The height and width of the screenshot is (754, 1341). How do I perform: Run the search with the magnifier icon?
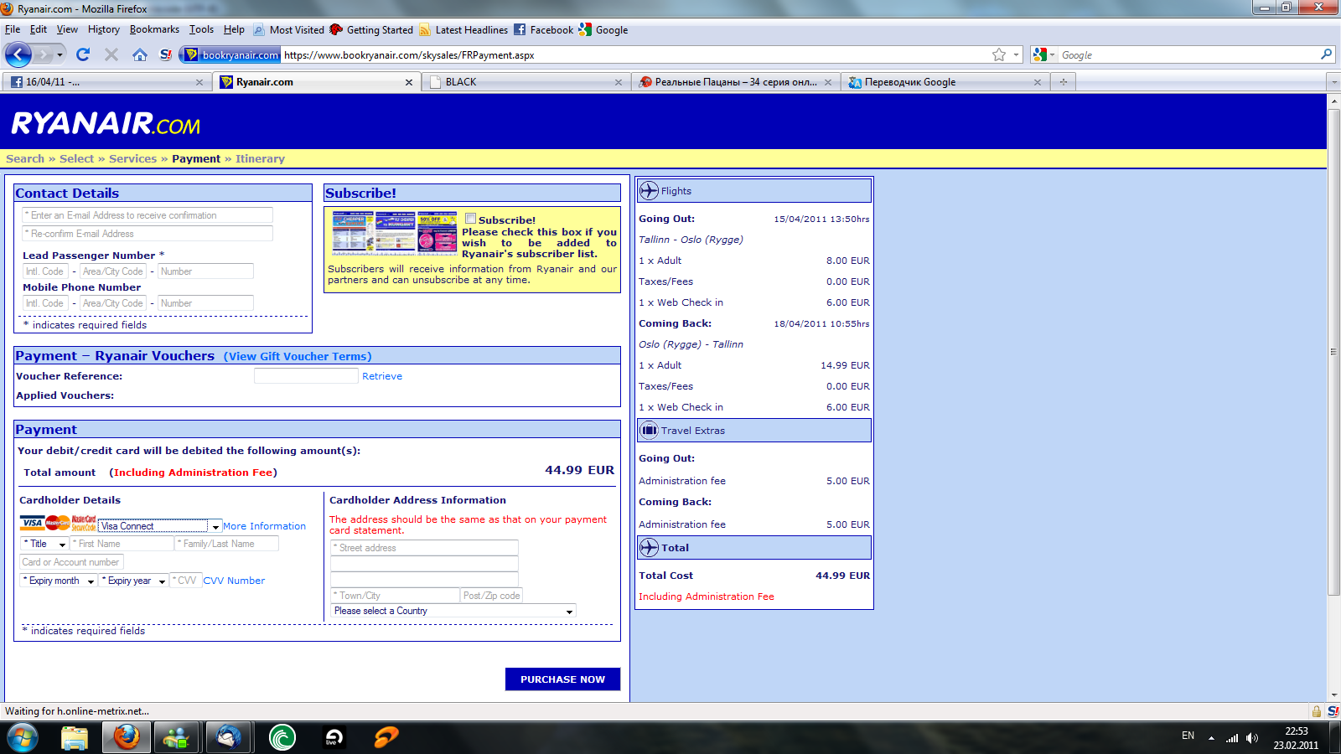pos(1326,54)
